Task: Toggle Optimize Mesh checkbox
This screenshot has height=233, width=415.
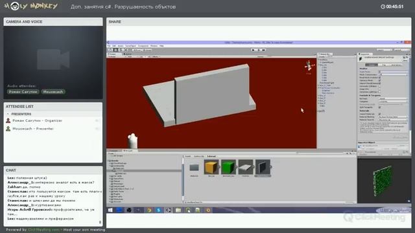Action: point(380,80)
